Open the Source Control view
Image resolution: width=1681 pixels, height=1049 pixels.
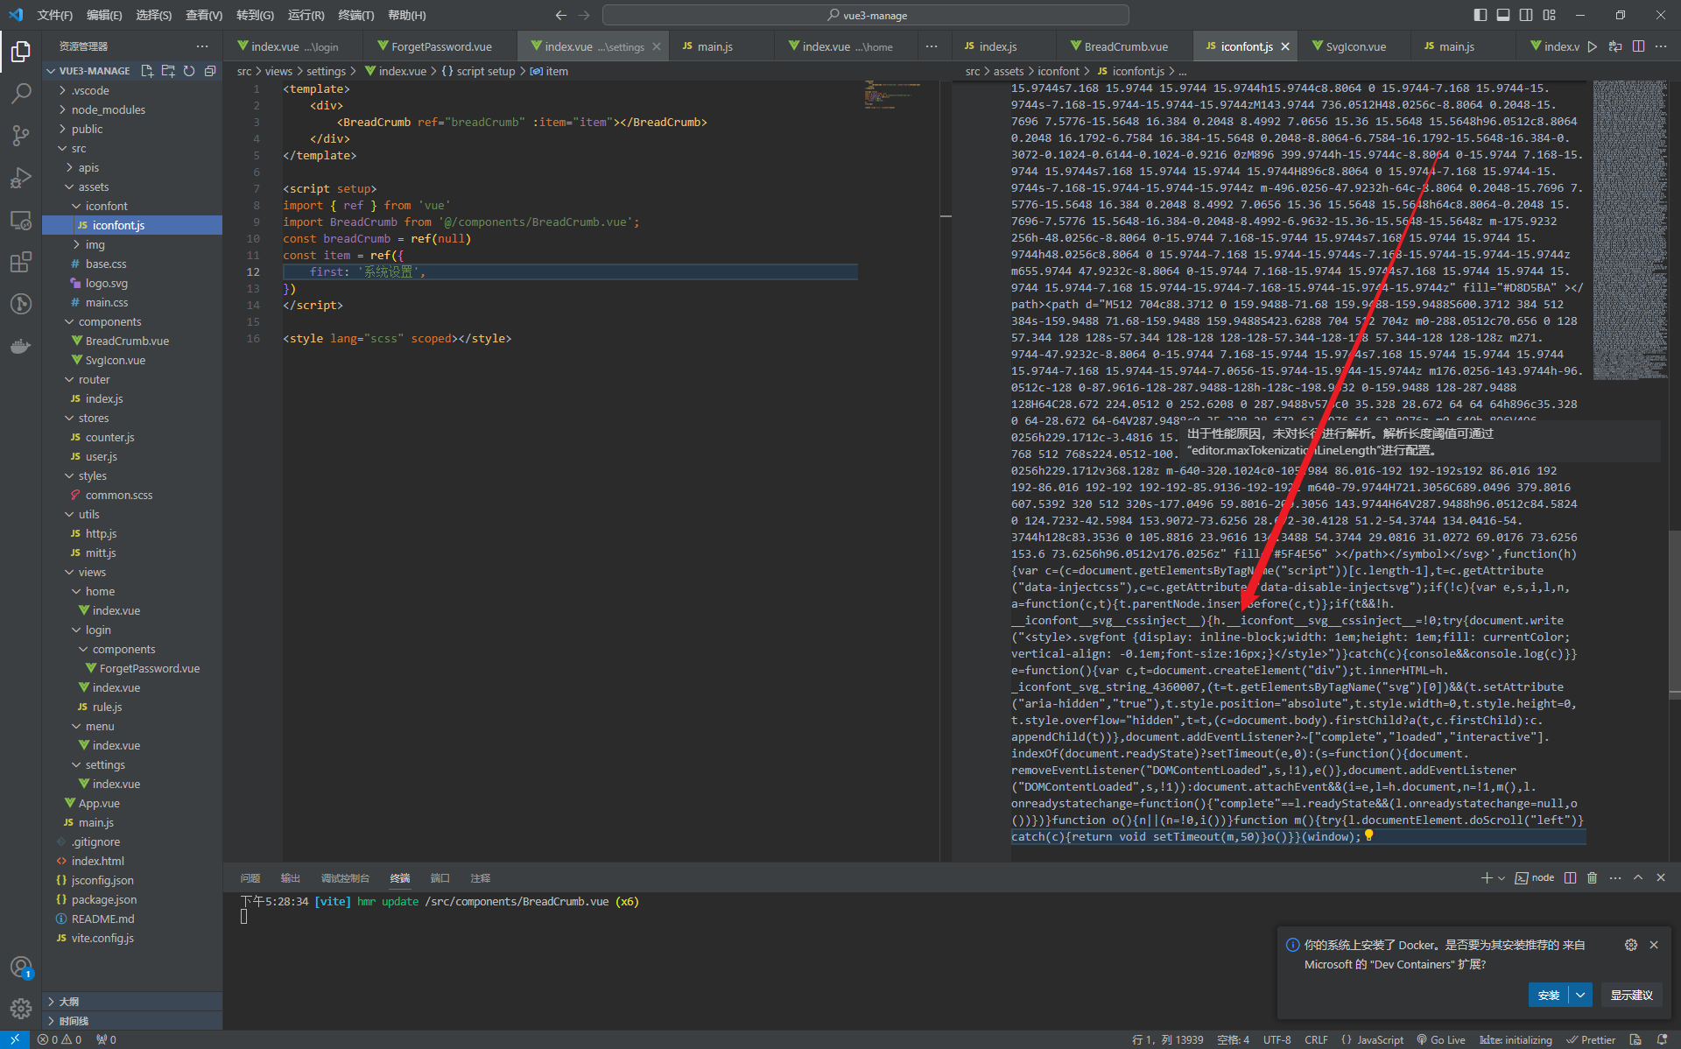coord(21,135)
